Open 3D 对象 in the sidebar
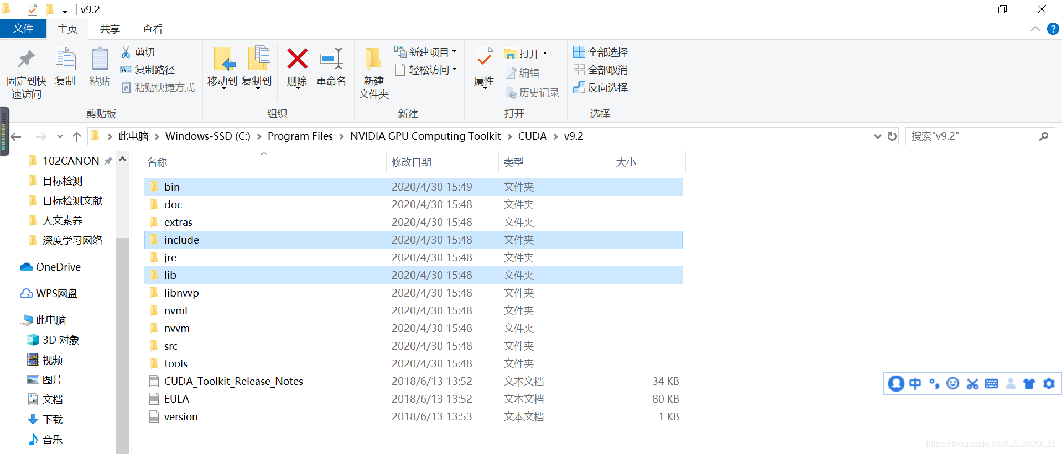This screenshot has height=454, width=1062. tap(53, 340)
